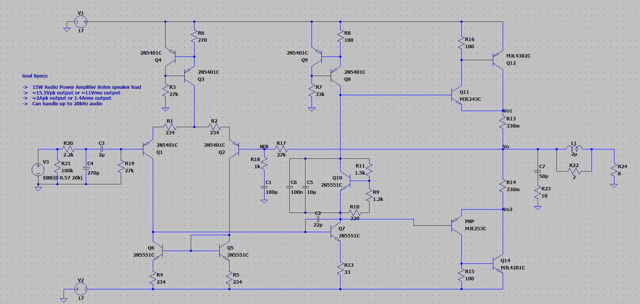640x304 pixels.
Task: Click resistor R18 symbol
Action: pos(264,163)
